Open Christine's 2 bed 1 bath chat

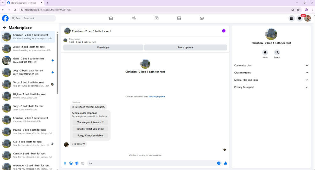(x=28, y=120)
